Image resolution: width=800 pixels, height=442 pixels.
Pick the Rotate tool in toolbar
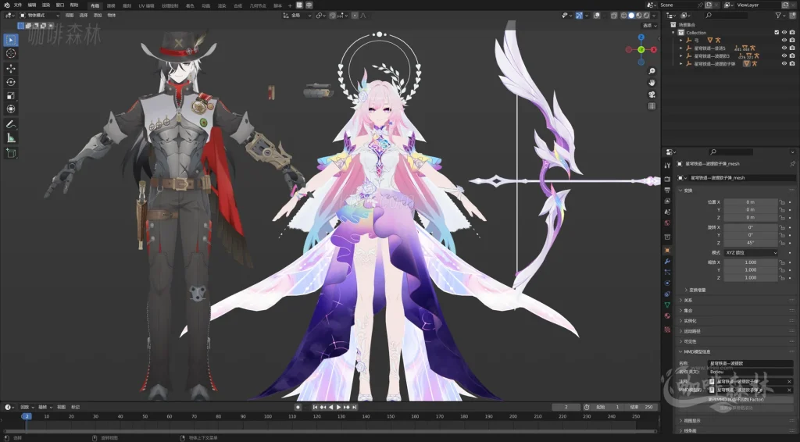pos(11,81)
